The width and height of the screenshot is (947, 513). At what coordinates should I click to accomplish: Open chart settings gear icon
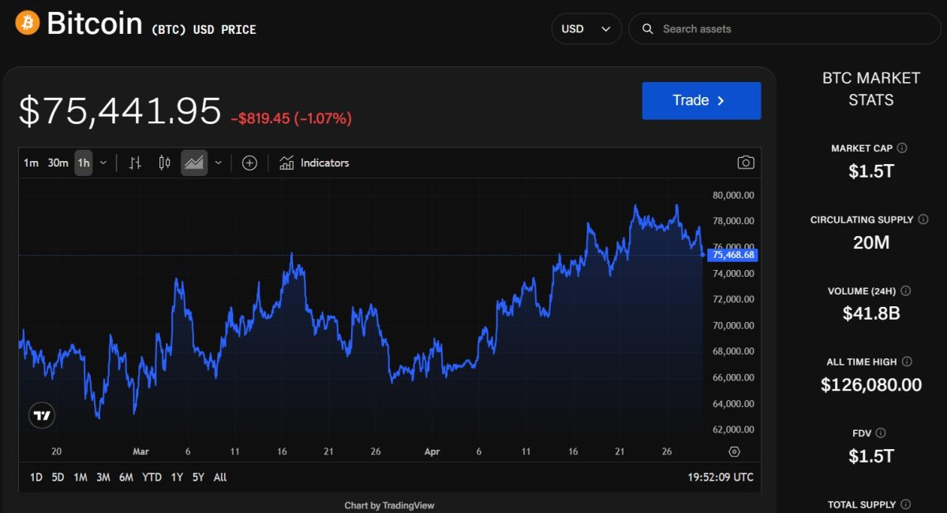pos(734,451)
